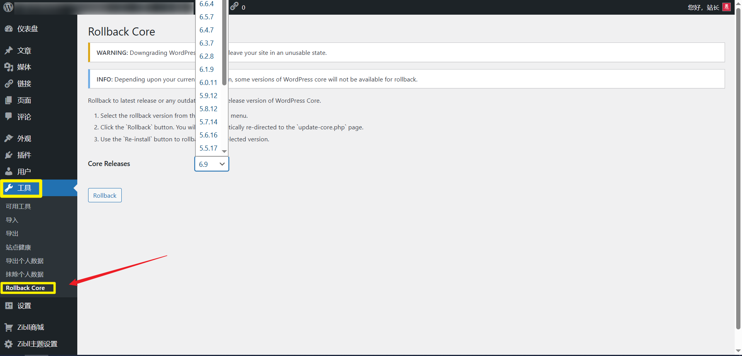Click the Zibll theme settings gear icon
Viewport: 742px width, 356px height.
9,344
